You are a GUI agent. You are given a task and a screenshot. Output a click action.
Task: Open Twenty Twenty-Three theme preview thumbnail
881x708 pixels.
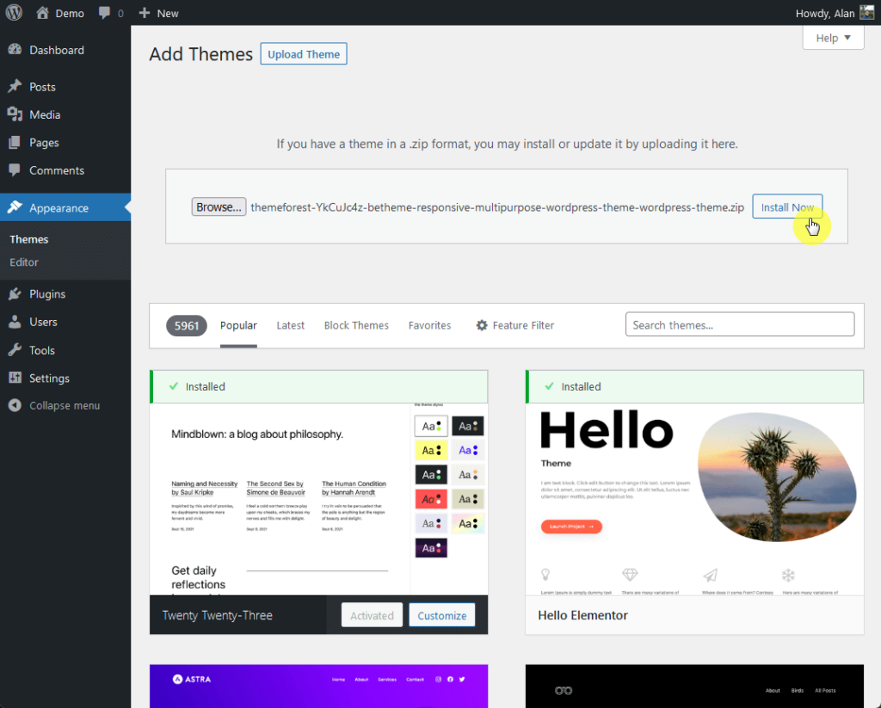(x=318, y=499)
